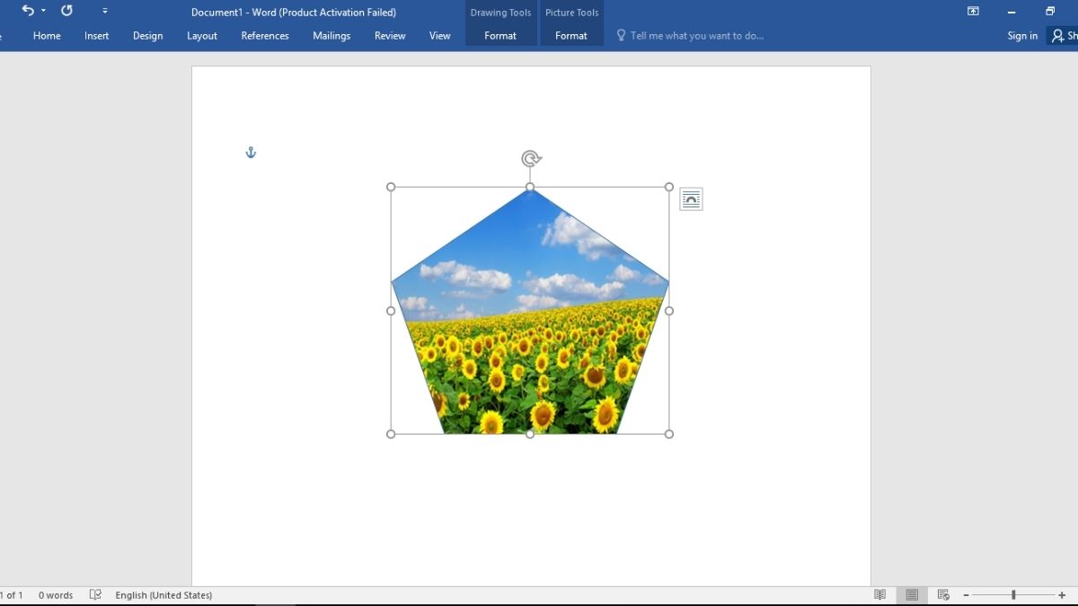
Task: Switch to Web Layout view
Action: pyautogui.click(x=943, y=595)
